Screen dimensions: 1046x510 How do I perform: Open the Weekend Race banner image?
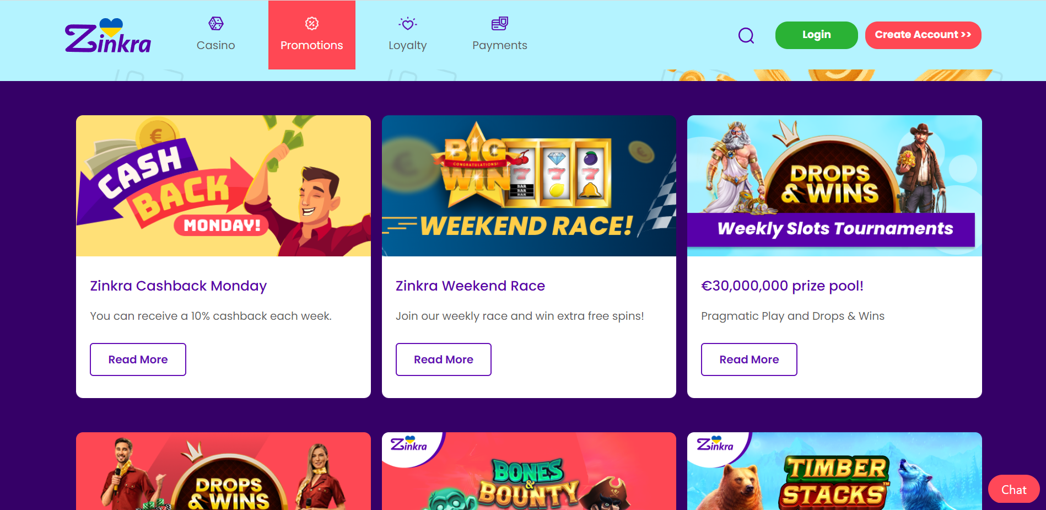click(x=529, y=186)
